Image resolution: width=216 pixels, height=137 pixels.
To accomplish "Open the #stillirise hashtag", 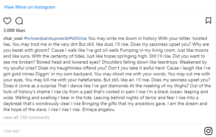I will point(78,38).
